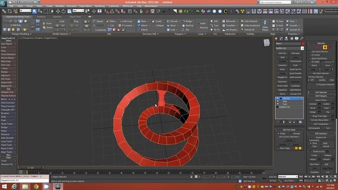Click the Flip polygons tool
Screen dimensions: 338x190
point(186,30)
